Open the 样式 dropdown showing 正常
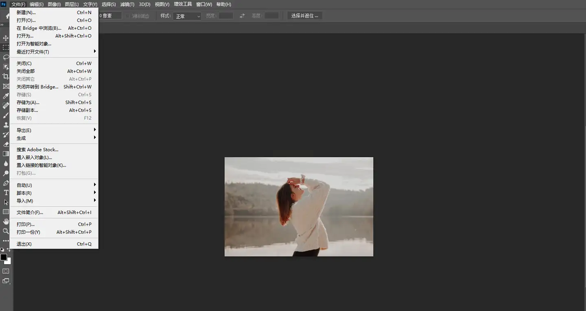The width and height of the screenshot is (586, 311). [187, 16]
